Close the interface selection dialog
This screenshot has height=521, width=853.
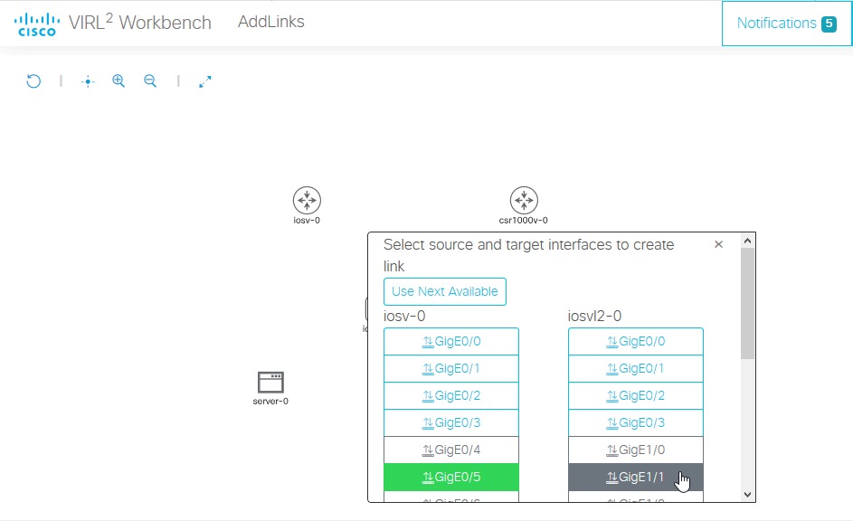tap(718, 243)
